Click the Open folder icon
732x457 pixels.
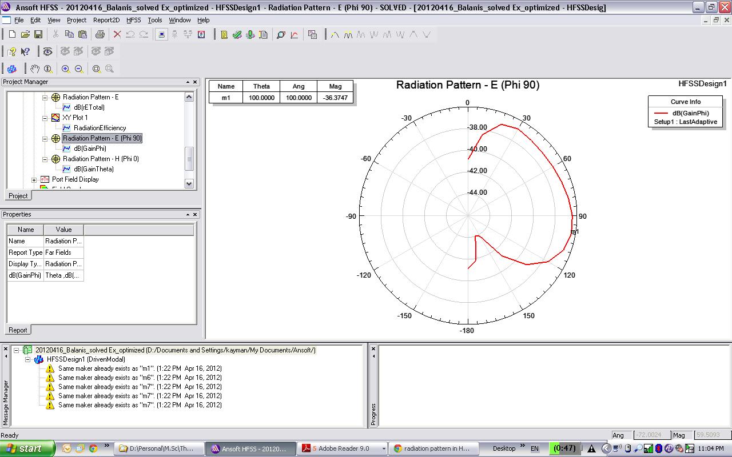click(25, 35)
